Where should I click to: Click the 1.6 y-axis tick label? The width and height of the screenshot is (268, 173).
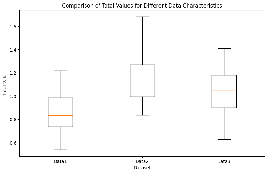pos(12,27)
